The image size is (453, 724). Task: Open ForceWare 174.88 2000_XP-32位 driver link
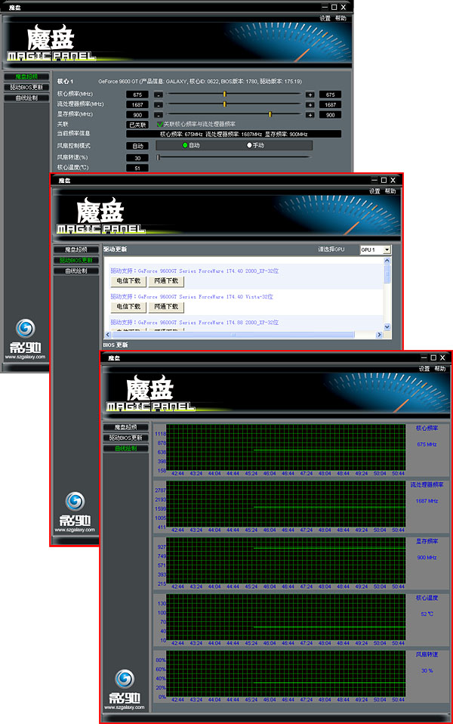click(194, 323)
